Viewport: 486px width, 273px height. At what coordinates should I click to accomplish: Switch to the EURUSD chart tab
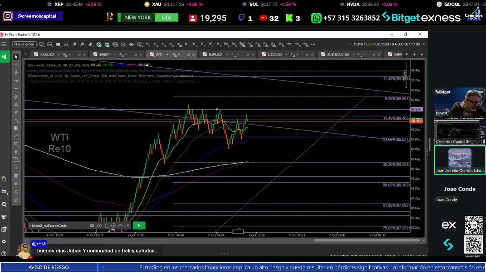click(215, 55)
